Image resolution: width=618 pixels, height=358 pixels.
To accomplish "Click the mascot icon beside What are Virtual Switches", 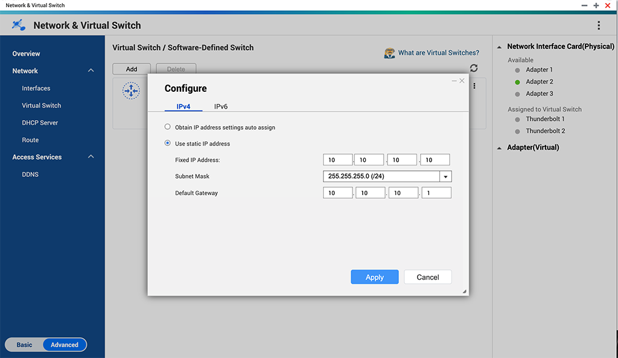I will (389, 53).
